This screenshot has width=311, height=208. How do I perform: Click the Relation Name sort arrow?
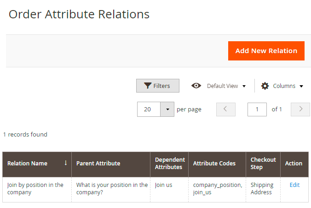pos(66,163)
